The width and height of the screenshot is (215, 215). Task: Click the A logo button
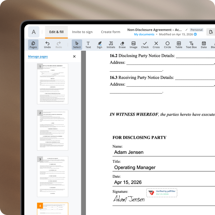[x=34, y=32]
